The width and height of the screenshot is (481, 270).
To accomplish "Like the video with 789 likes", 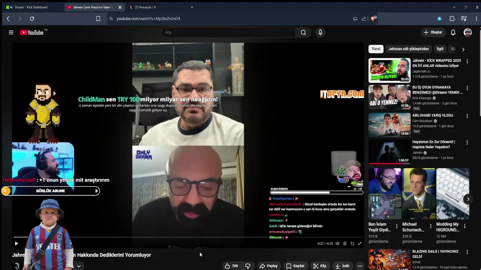I will coord(231,266).
